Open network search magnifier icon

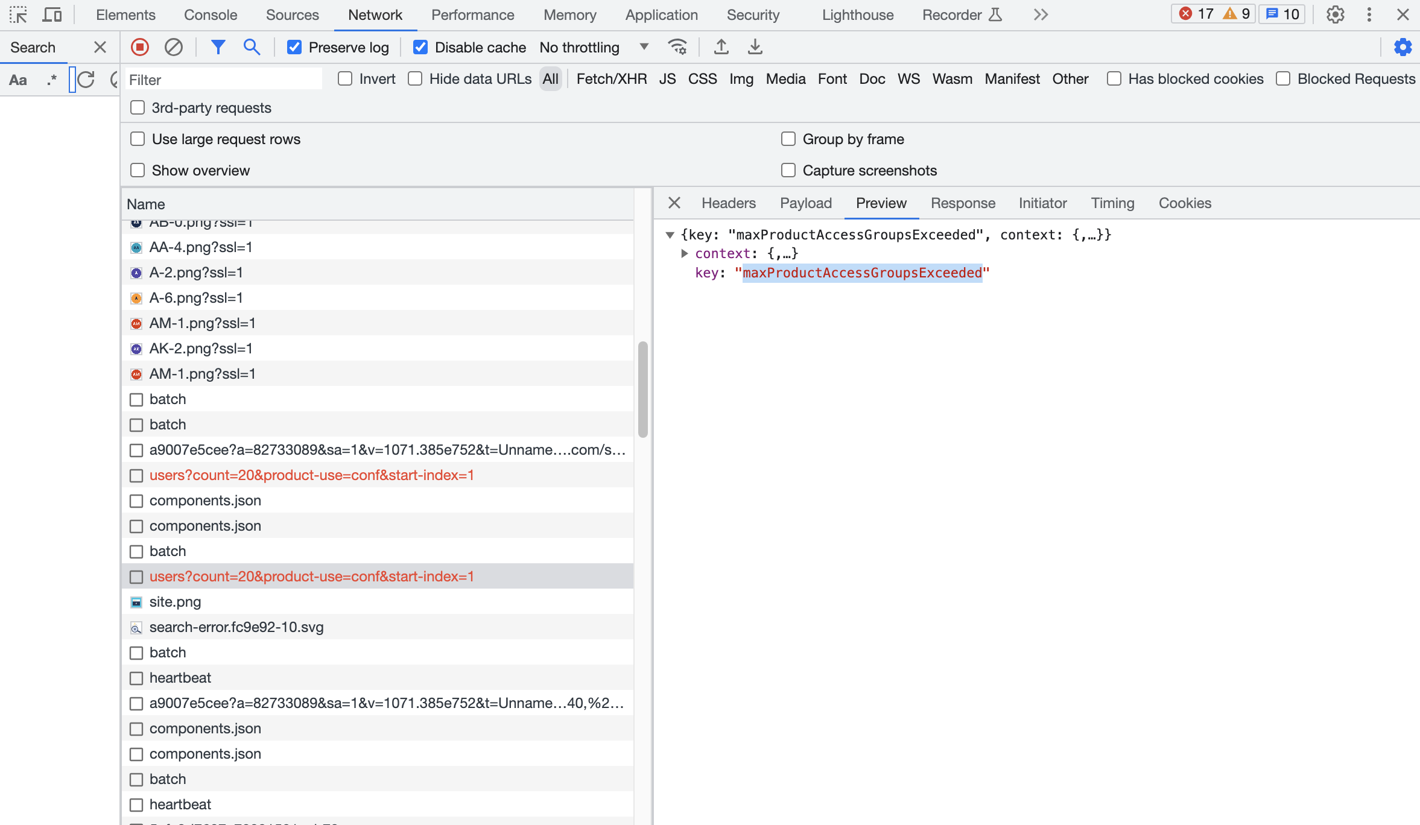(252, 47)
